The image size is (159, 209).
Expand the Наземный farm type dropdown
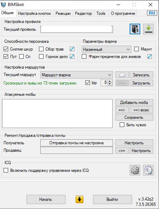click(x=107, y=50)
